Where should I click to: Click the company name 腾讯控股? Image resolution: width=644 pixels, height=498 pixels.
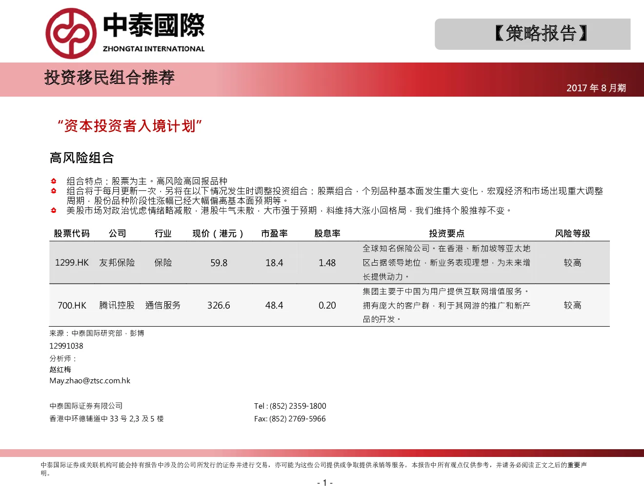click(x=117, y=305)
